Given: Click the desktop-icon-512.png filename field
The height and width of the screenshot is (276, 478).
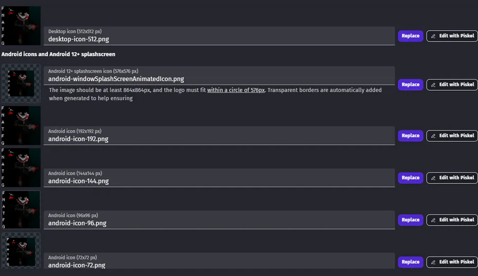Looking at the screenshot, I should click(x=219, y=39).
